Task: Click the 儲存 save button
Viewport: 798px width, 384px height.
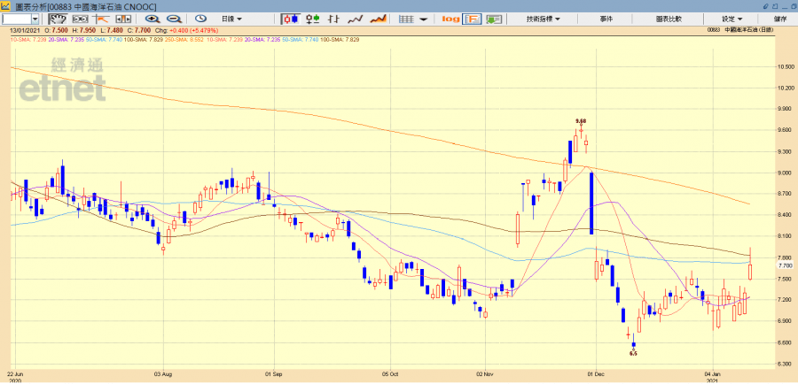Action: (x=778, y=19)
